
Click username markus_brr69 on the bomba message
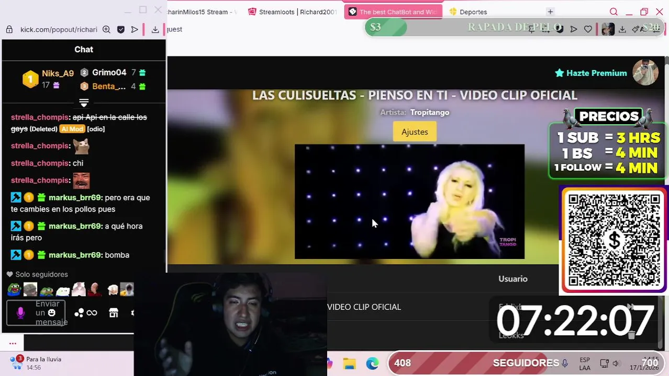[x=74, y=255]
